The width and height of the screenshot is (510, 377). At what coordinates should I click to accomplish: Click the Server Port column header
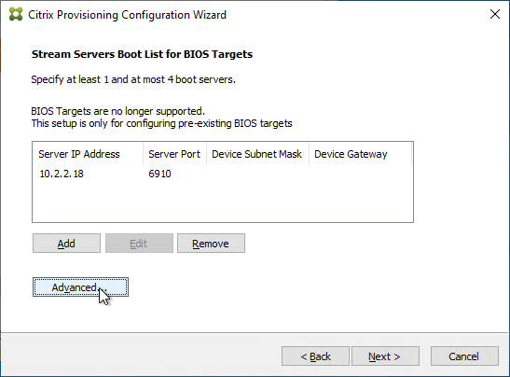click(x=174, y=154)
